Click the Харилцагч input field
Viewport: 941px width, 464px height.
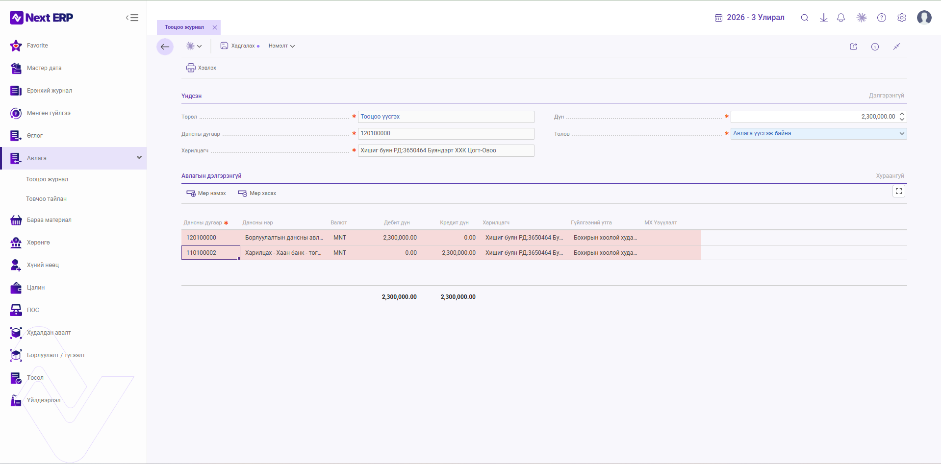[446, 150]
